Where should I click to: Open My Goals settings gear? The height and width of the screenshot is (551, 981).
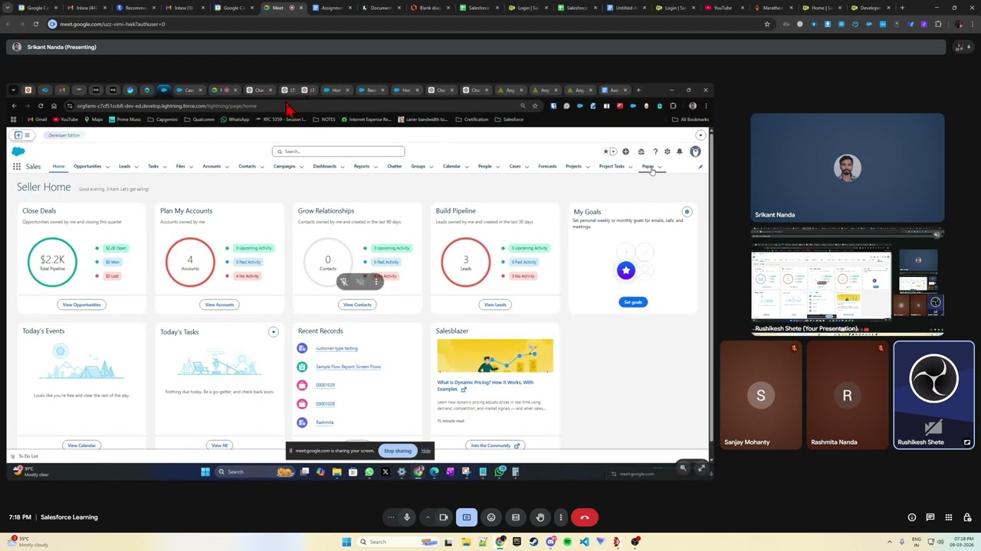687,212
